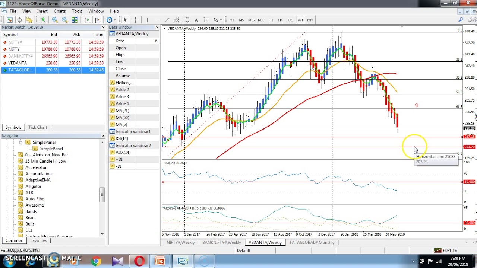Open the Market Watch toolbar icon
The width and height of the screenshot is (477, 268).
pyautogui.click(x=10, y=20)
